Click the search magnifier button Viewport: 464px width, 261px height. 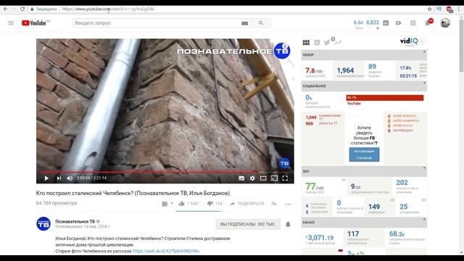click(261, 22)
